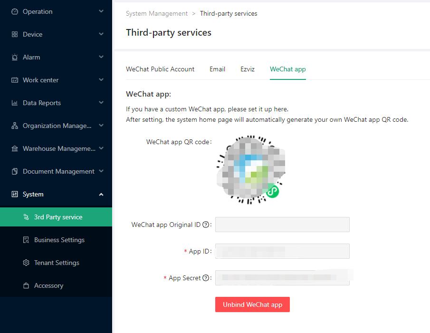Expand the Operation menu chevron
430x333 pixels.
101,11
